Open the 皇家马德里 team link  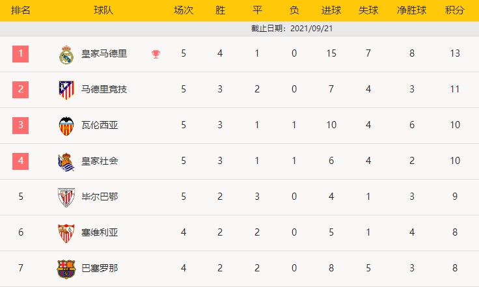(x=104, y=54)
